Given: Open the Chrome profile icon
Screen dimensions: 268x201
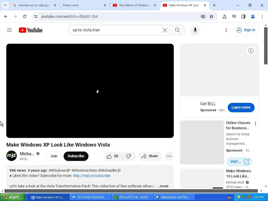Looking at the screenshot, I should [253, 16].
